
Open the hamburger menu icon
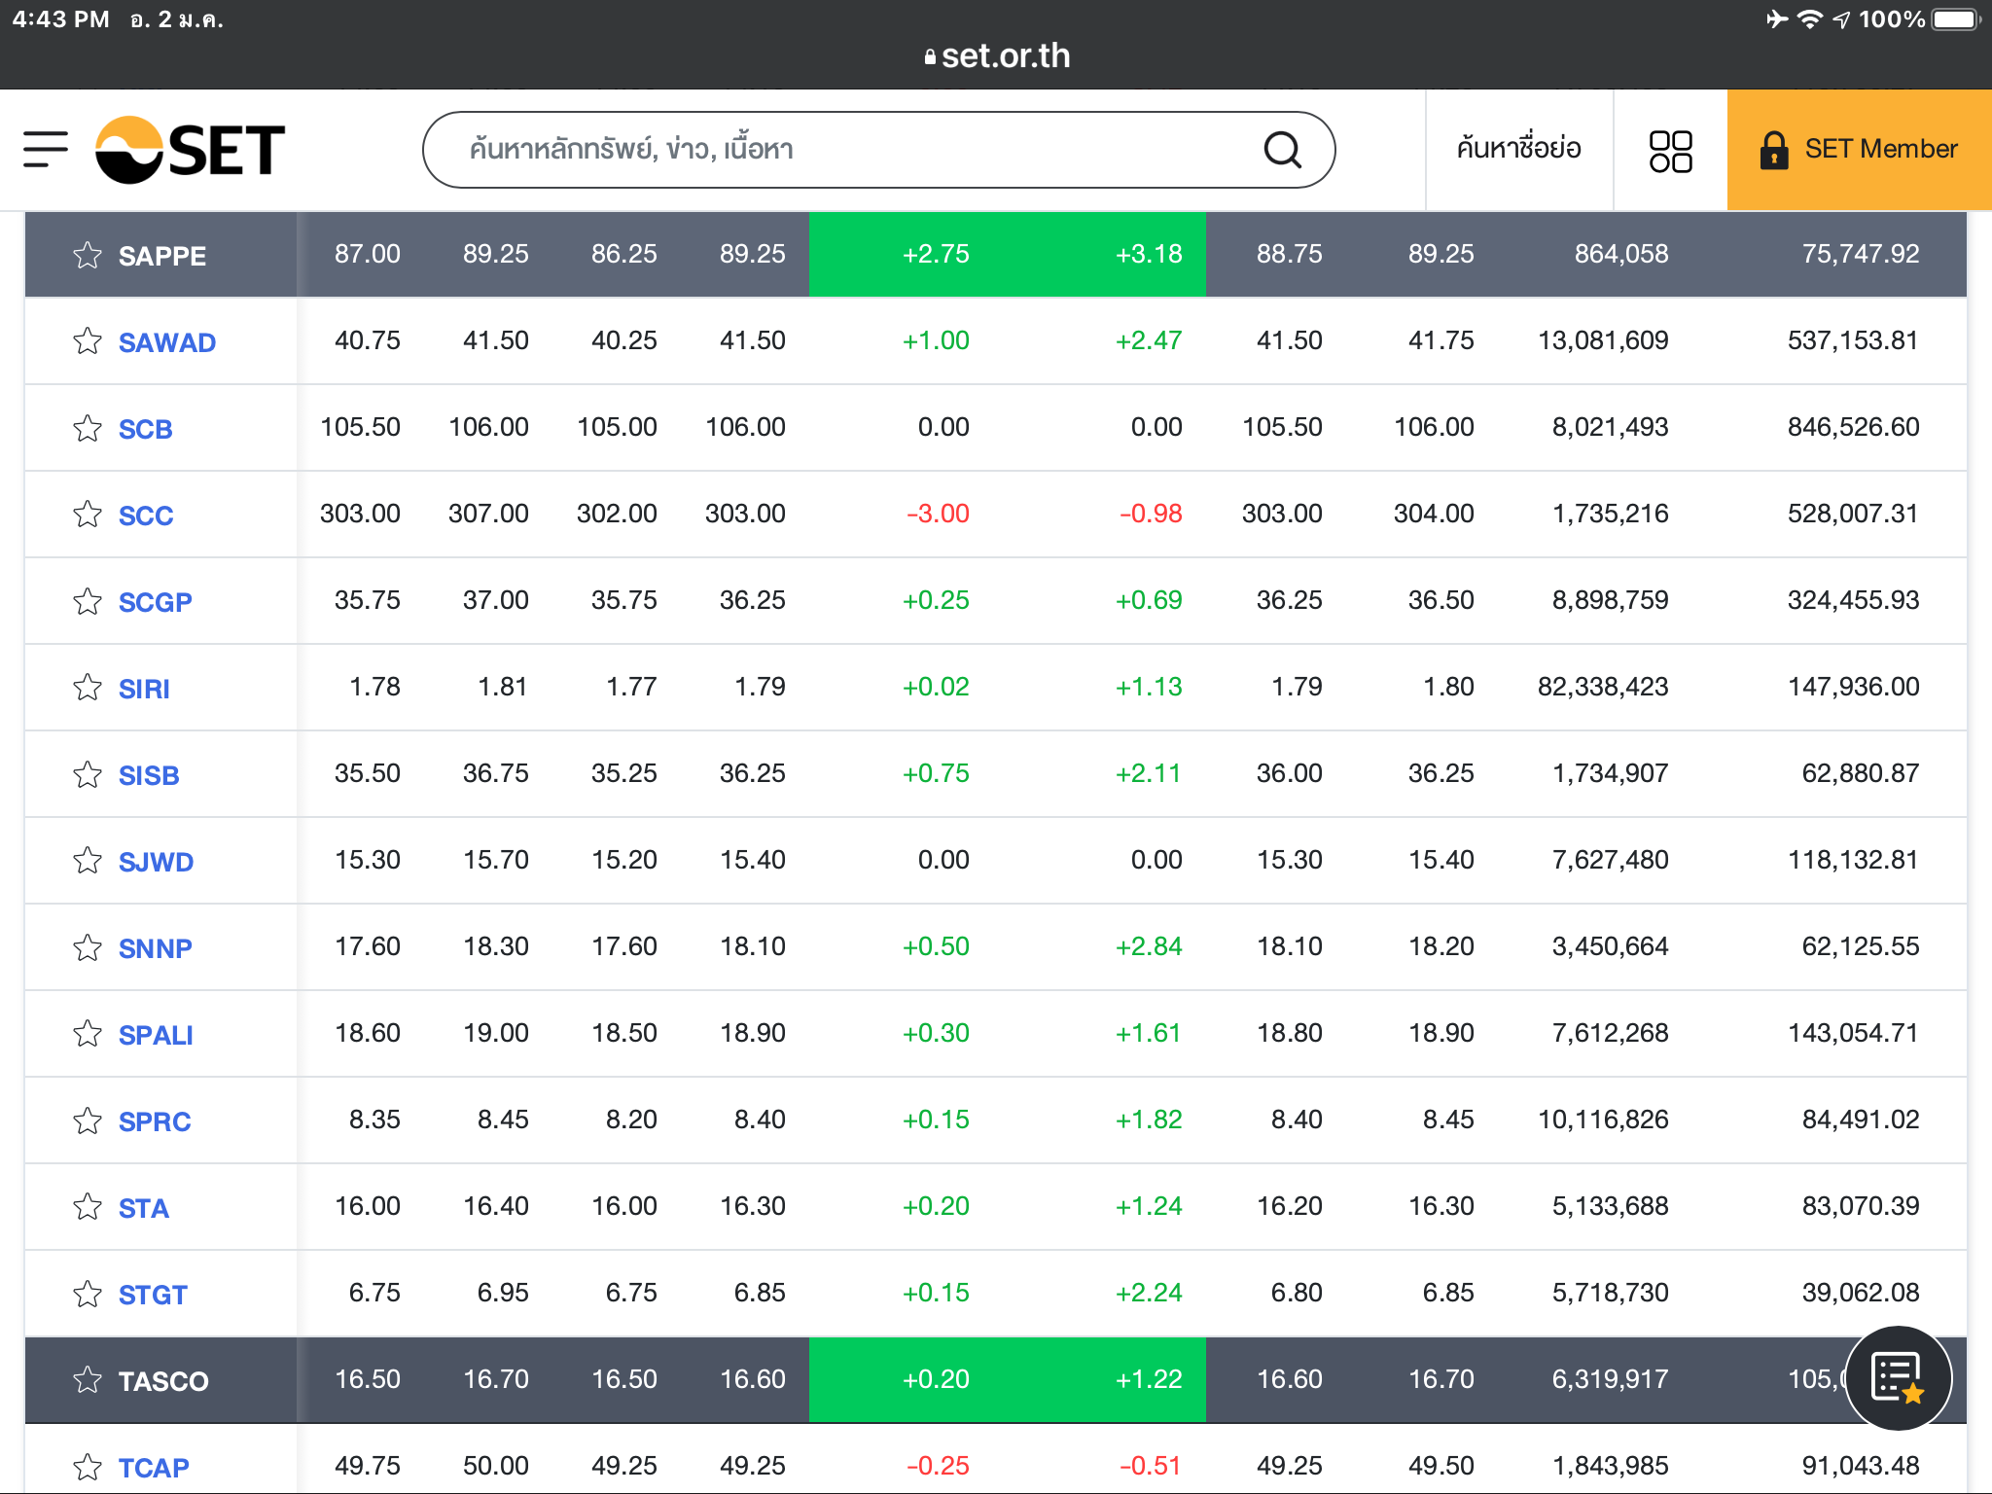(46, 150)
